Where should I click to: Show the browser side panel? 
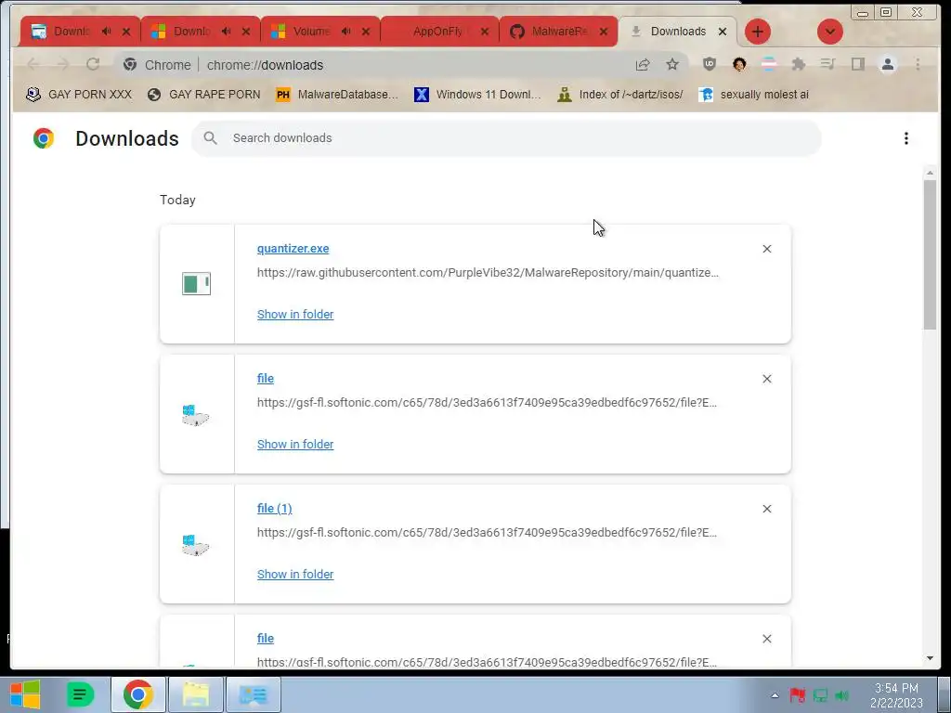click(857, 64)
